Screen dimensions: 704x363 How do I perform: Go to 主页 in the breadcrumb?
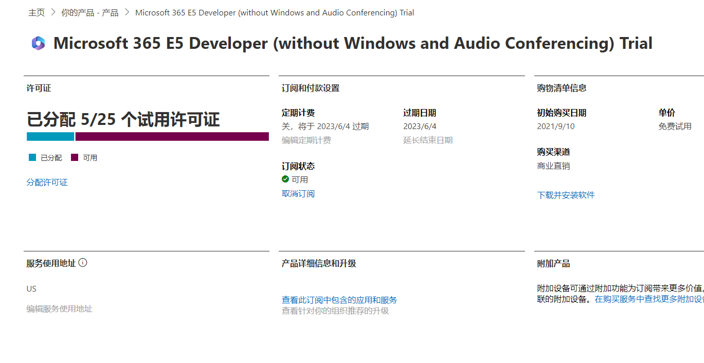(x=37, y=12)
